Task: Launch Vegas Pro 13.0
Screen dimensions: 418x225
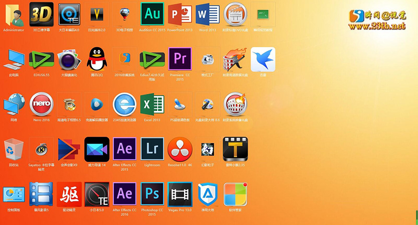Action: (x=180, y=194)
